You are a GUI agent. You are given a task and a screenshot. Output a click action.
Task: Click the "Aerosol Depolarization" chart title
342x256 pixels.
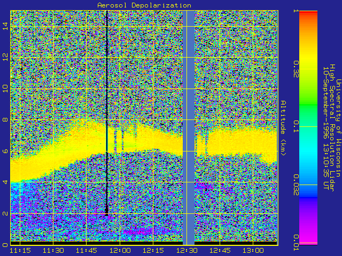[144, 5]
